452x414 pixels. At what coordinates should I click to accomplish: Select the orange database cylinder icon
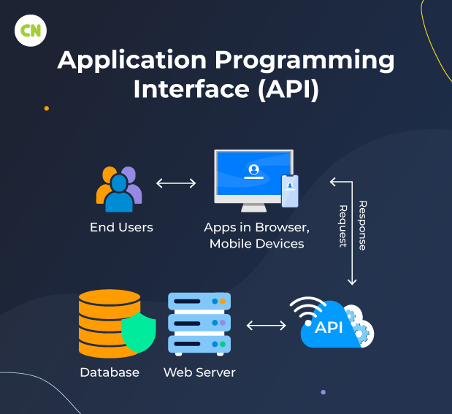110,323
